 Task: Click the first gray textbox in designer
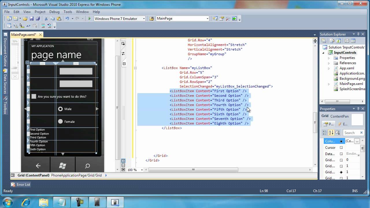tap(76, 71)
